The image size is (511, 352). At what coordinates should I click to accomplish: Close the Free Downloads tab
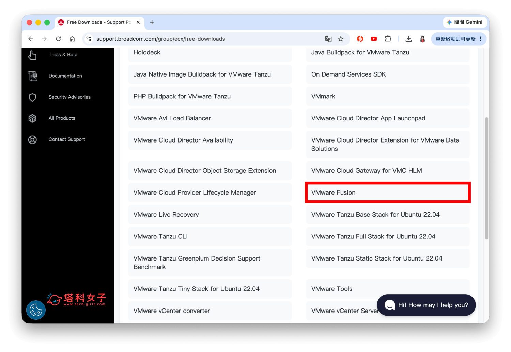point(138,22)
